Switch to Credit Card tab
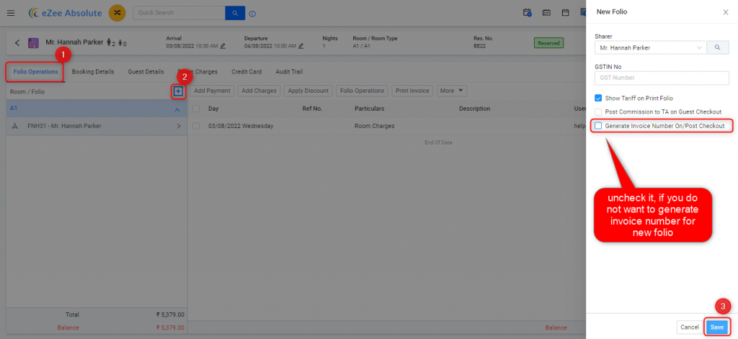The width and height of the screenshot is (738, 339). point(246,72)
